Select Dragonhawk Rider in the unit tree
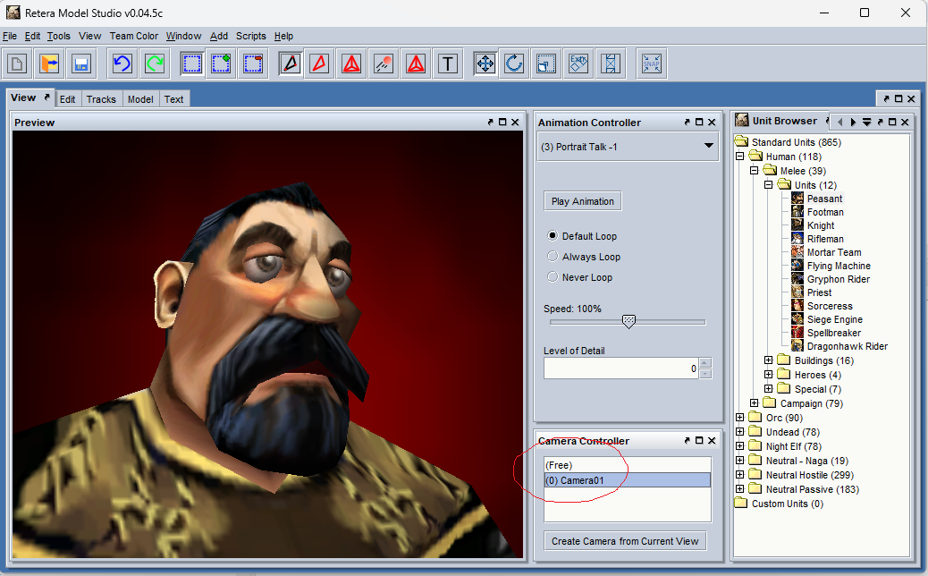Viewport: 928px width, 576px height. coord(847,346)
